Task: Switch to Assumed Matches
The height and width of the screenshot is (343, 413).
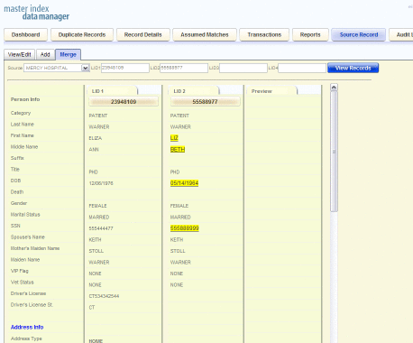Action: (x=205, y=35)
